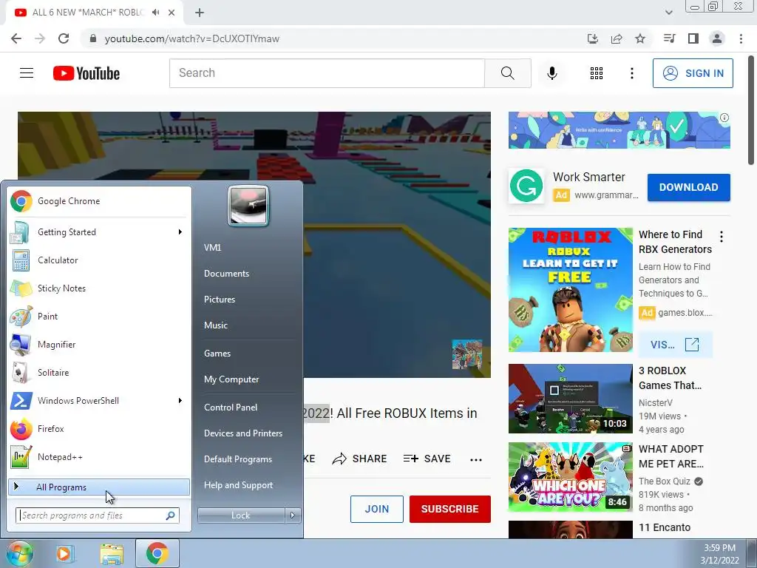Bookmark this page with star icon
The image size is (757, 568).
640,38
